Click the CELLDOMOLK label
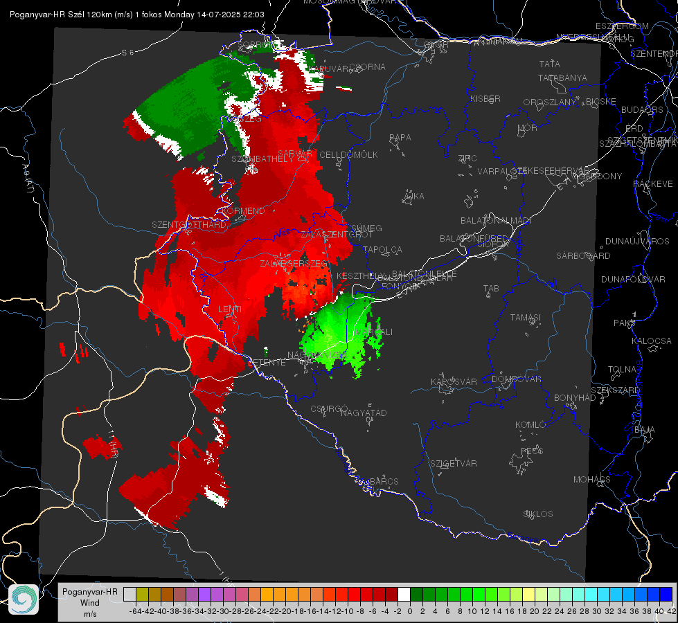 click(348, 155)
